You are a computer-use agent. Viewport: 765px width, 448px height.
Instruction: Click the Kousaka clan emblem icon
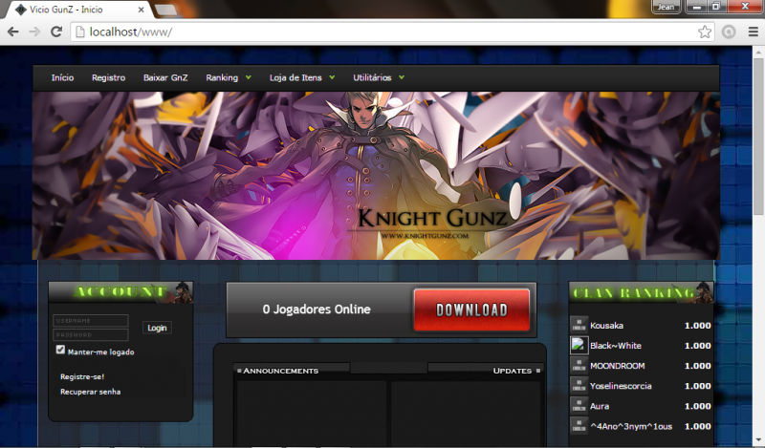pos(579,325)
